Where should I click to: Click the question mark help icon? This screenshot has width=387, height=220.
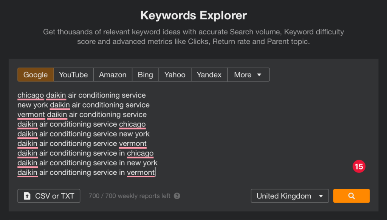pos(177,196)
